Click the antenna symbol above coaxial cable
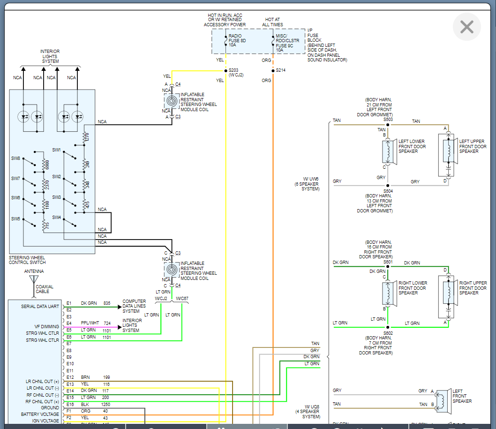The image size is (496, 429). click(34, 280)
